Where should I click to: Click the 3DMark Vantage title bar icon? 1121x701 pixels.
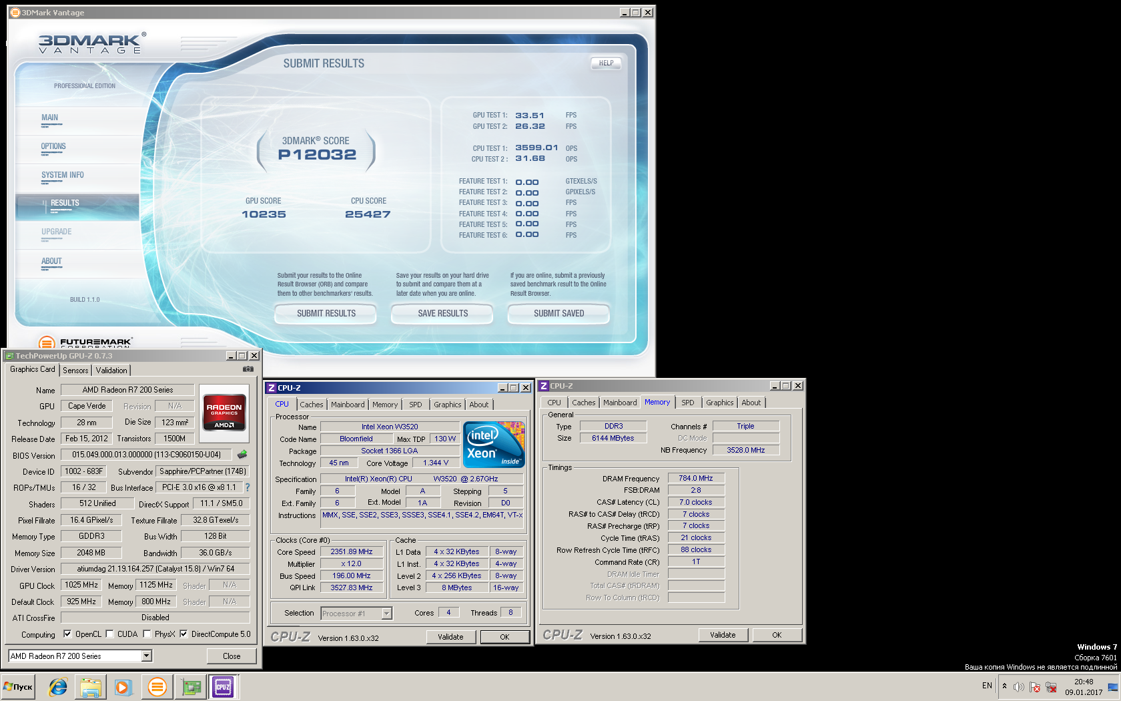(15, 12)
